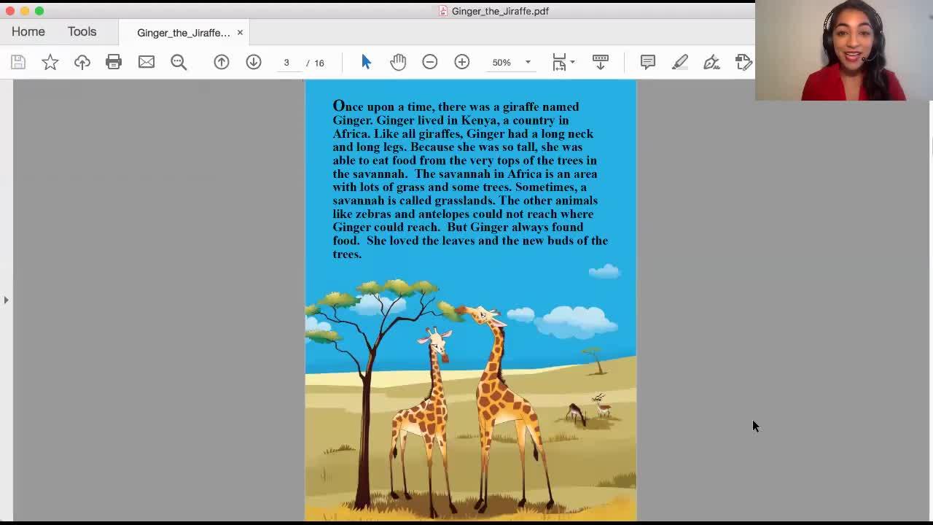Print the Ginger_the_Jiraffe PDF

pyautogui.click(x=114, y=63)
